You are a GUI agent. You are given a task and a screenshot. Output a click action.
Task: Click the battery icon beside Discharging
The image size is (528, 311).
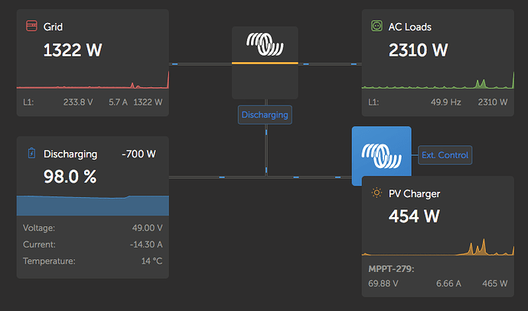pyautogui.click(x=31, y=154)
